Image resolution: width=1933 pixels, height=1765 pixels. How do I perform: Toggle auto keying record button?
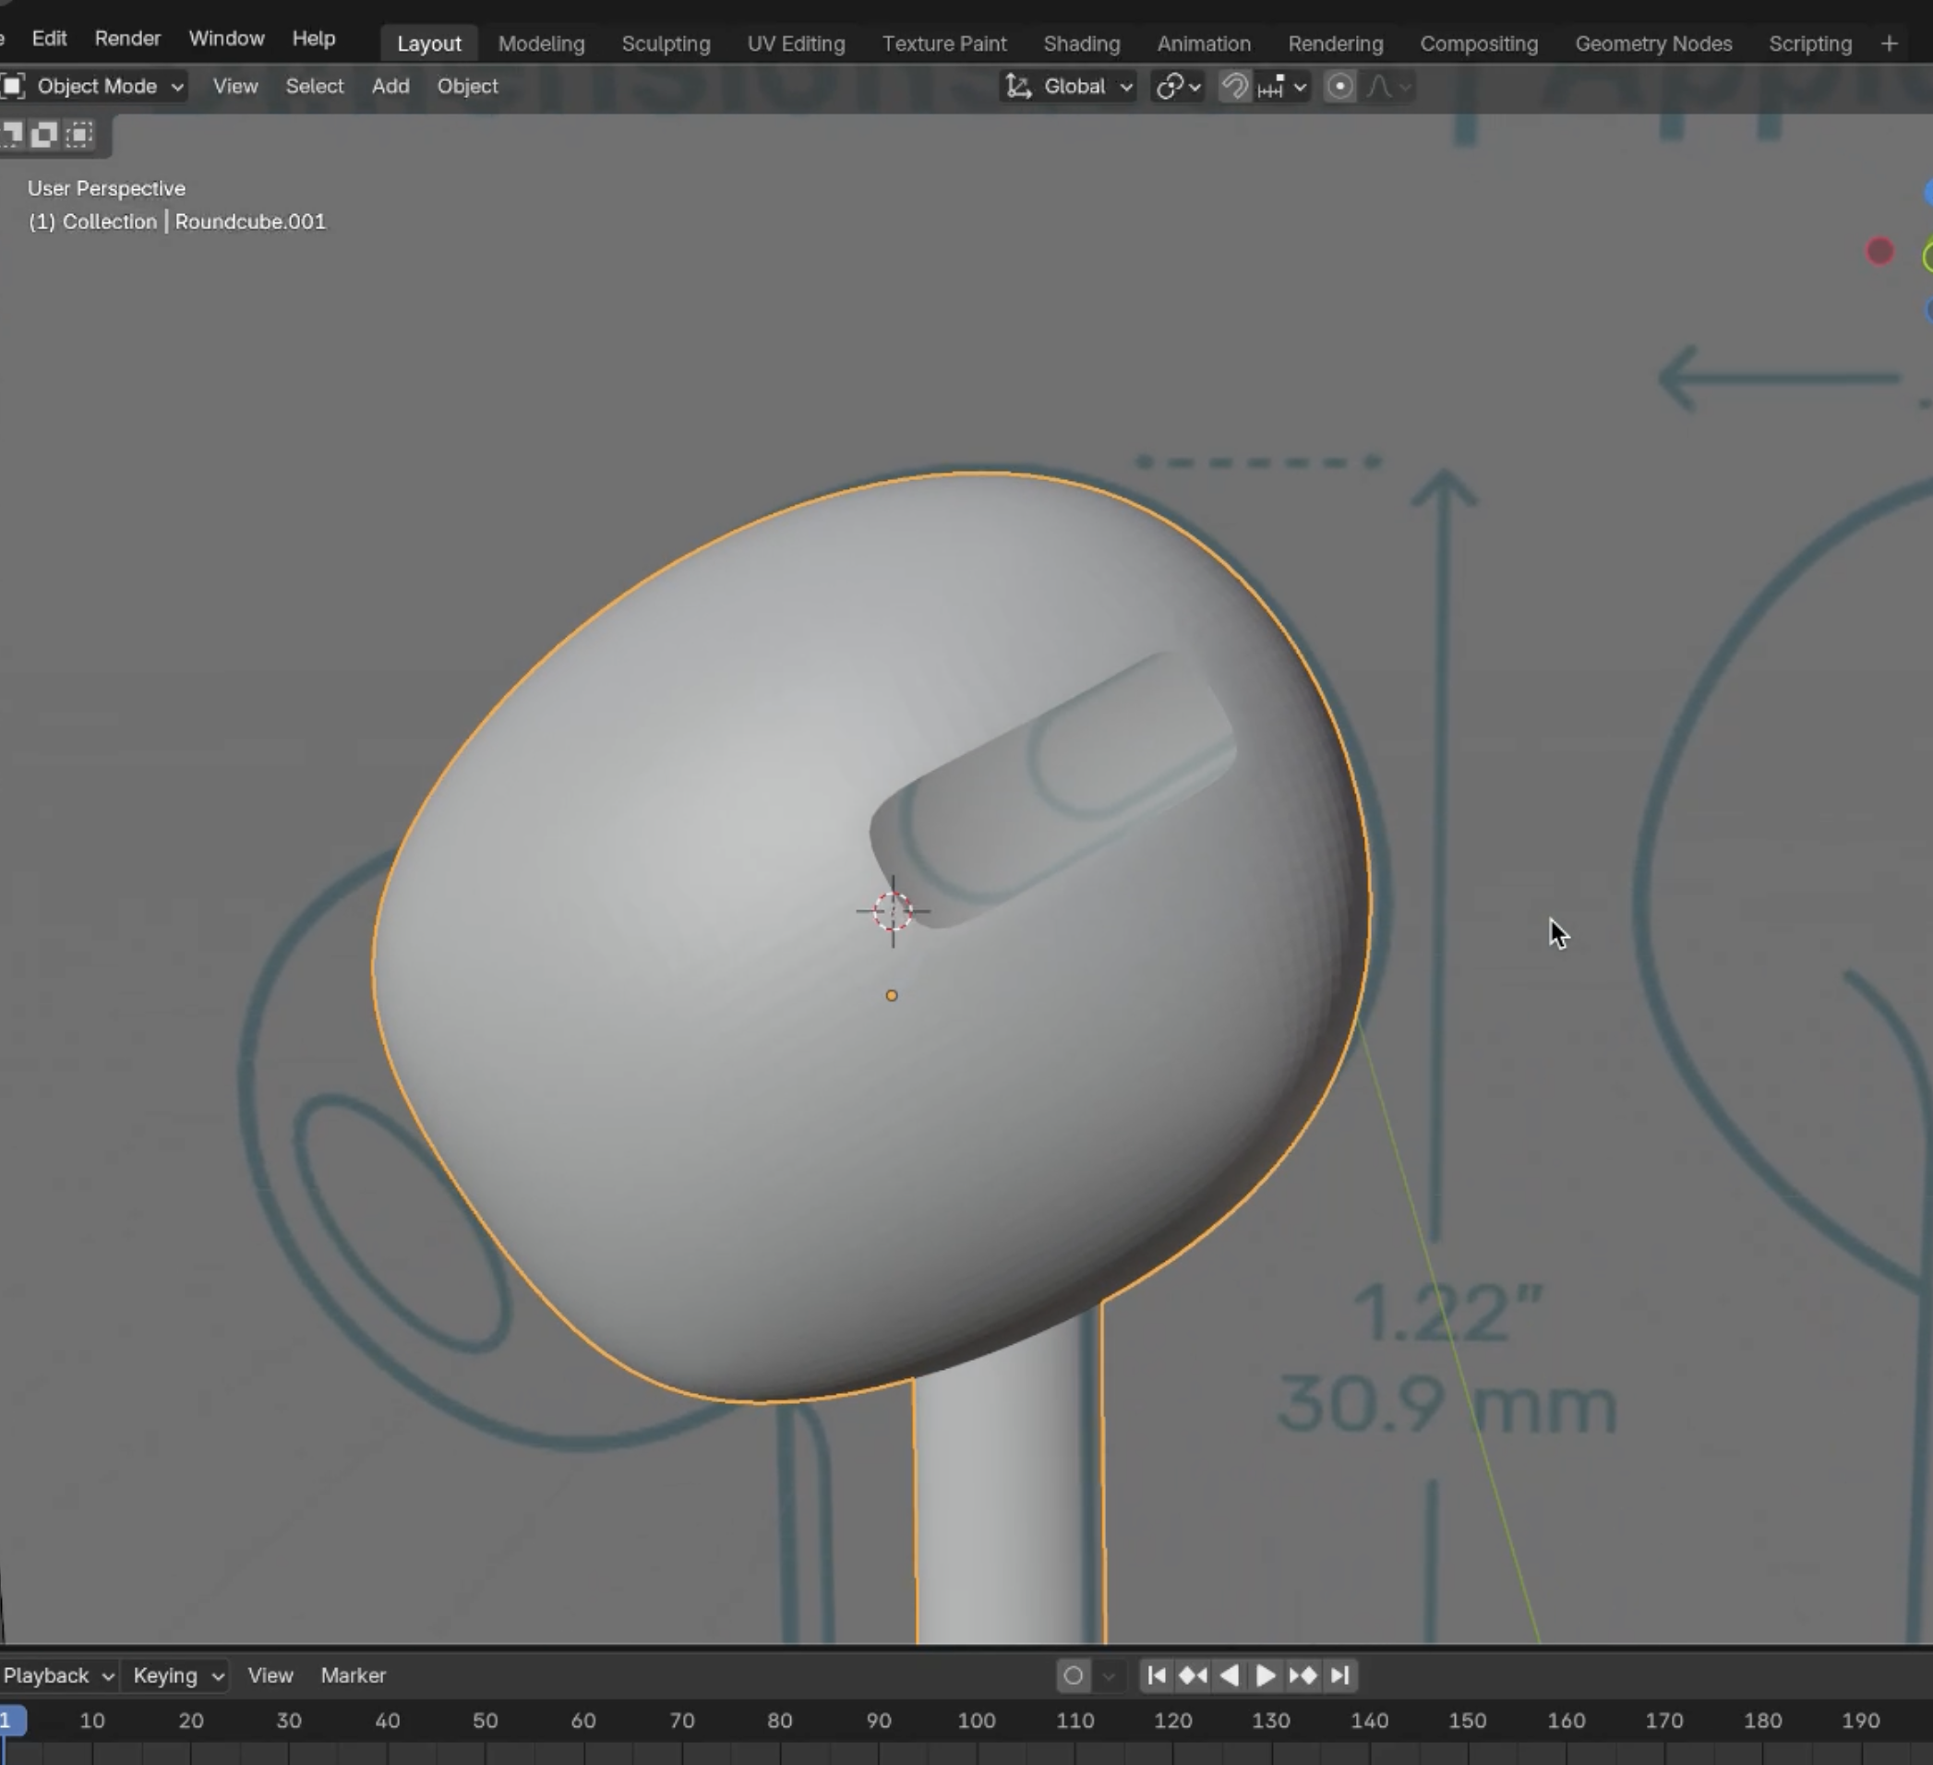1073,1675
